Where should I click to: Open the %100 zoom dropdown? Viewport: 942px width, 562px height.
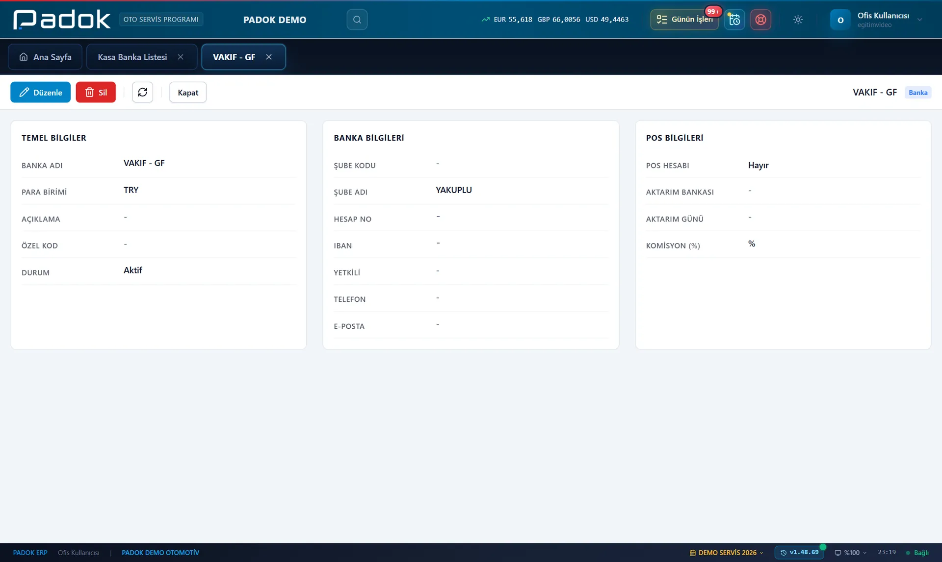(850, 553)
